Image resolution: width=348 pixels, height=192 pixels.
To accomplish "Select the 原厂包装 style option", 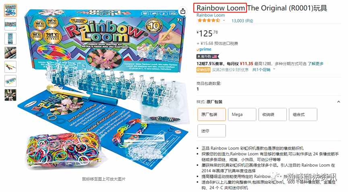I will tap(212, 114).
